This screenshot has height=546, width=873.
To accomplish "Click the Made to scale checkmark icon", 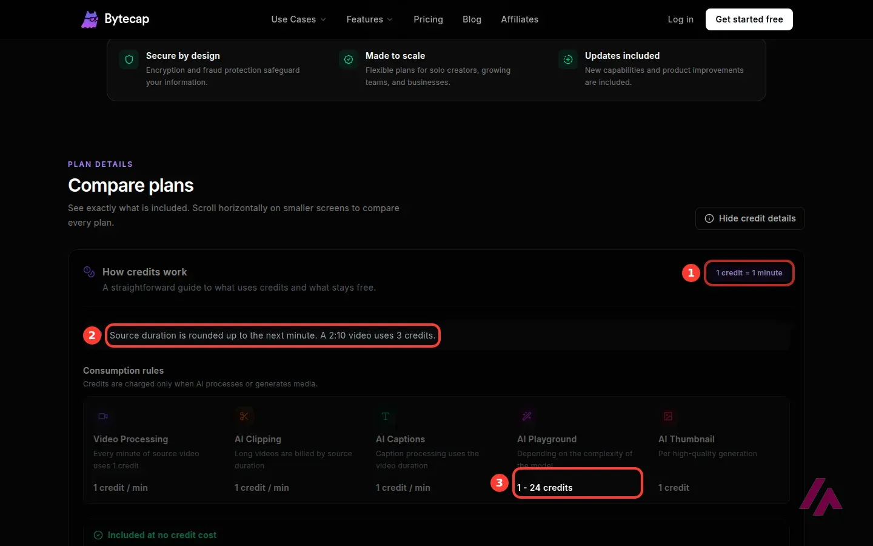I will point(349,59).
